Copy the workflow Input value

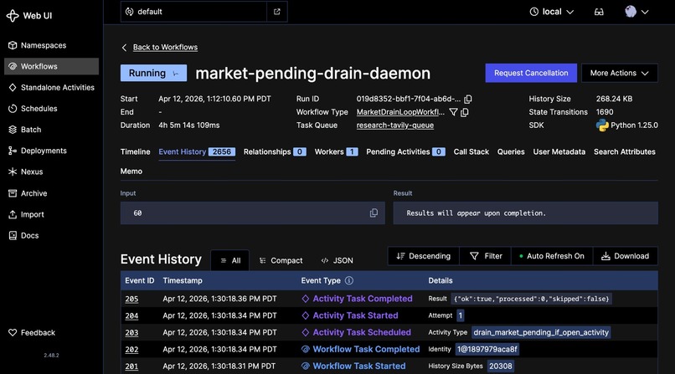tap(374, 213)
